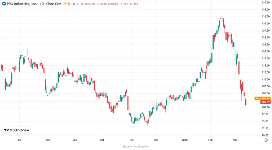The image size is (272, 150).
Task: Click the Cboe One exchange label
Action: click(53, 4)
